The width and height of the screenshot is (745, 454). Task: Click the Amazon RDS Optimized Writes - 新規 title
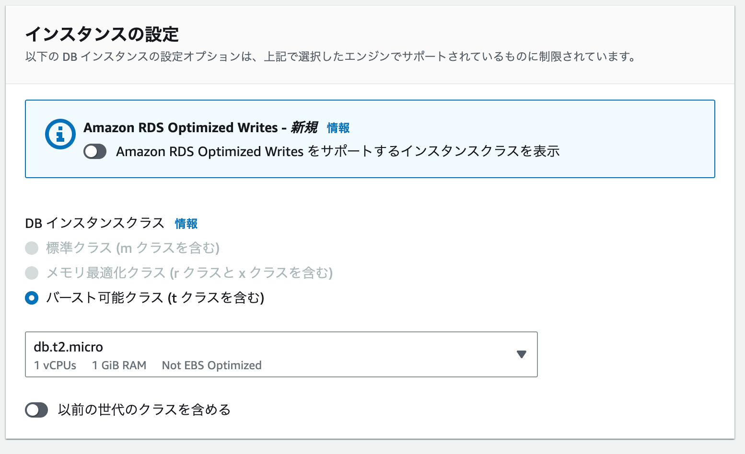(x=200, y=128)
